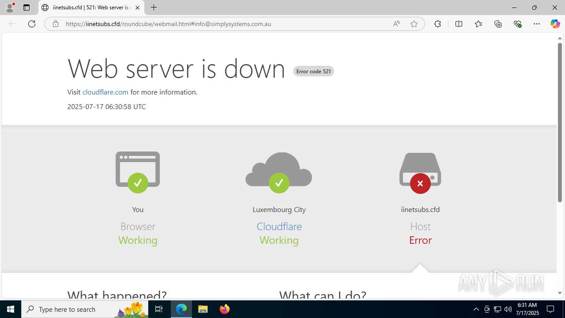The width and height of the screenshot is (565, 318).
Task: Click the Luxembourg City label
Action: point(279,209)
